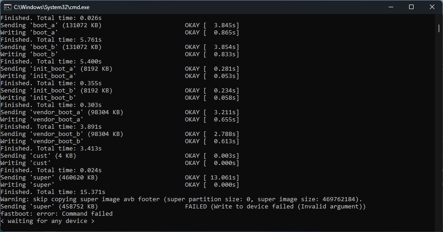Click the 'Warning: skip copying super image' line

coord(181,199)
